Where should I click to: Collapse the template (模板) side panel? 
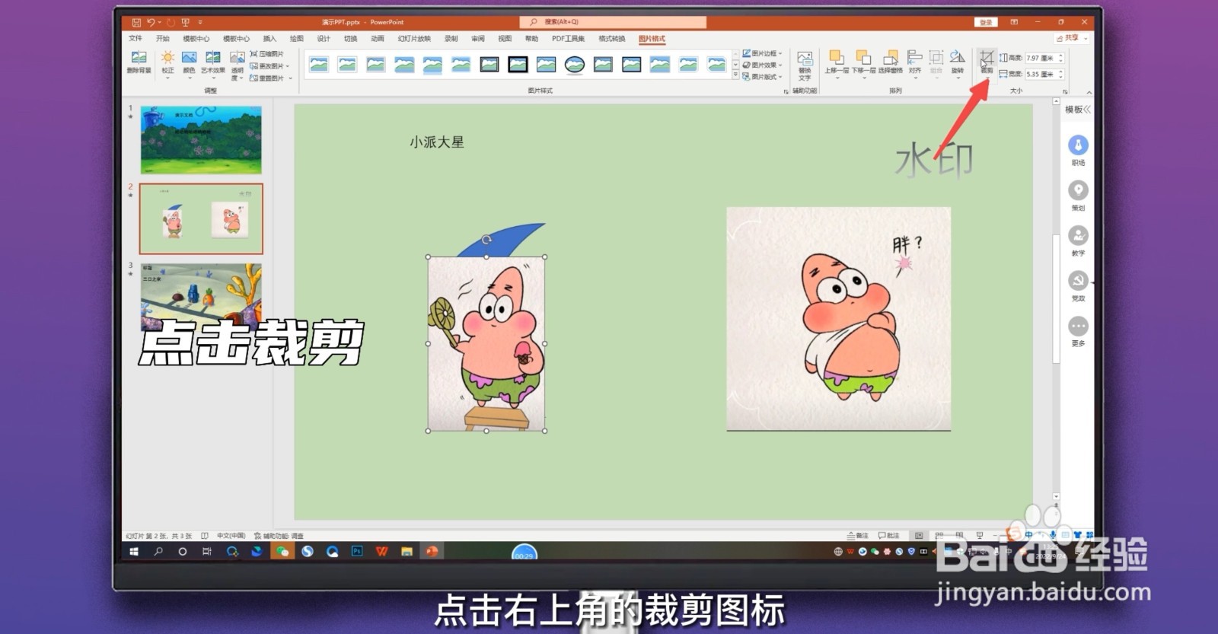click(x=1087, y=110)
